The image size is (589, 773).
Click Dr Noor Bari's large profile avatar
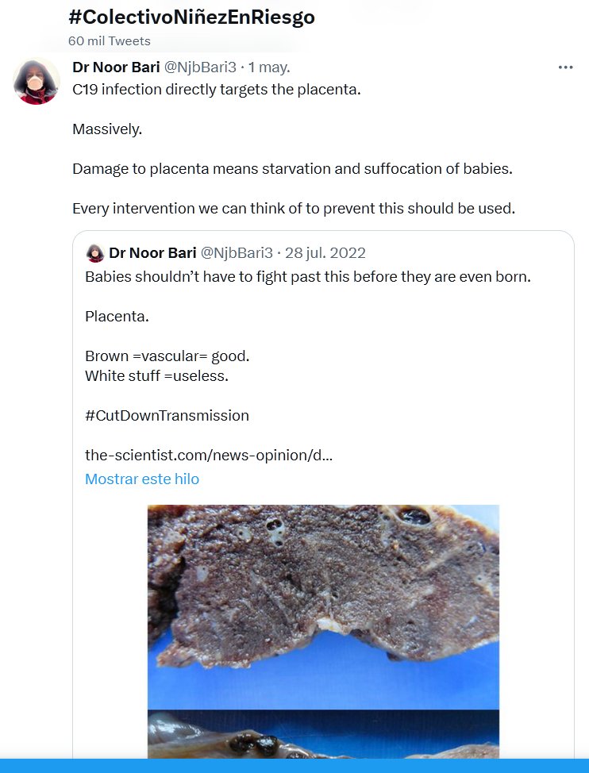(x=37, y=81)
